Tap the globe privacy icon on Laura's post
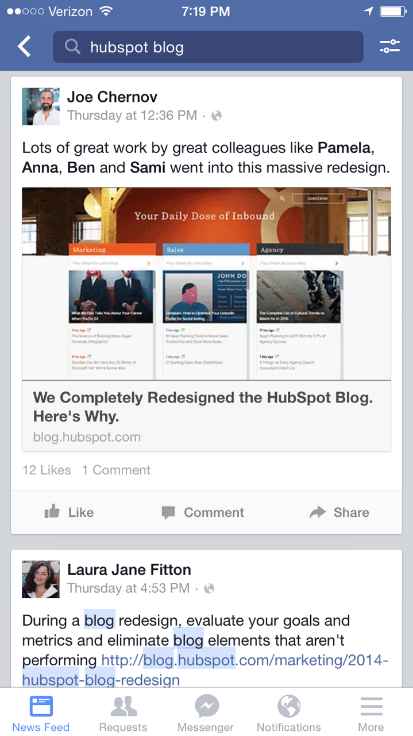This screenshot has width=413, height=736. [210, 588]
